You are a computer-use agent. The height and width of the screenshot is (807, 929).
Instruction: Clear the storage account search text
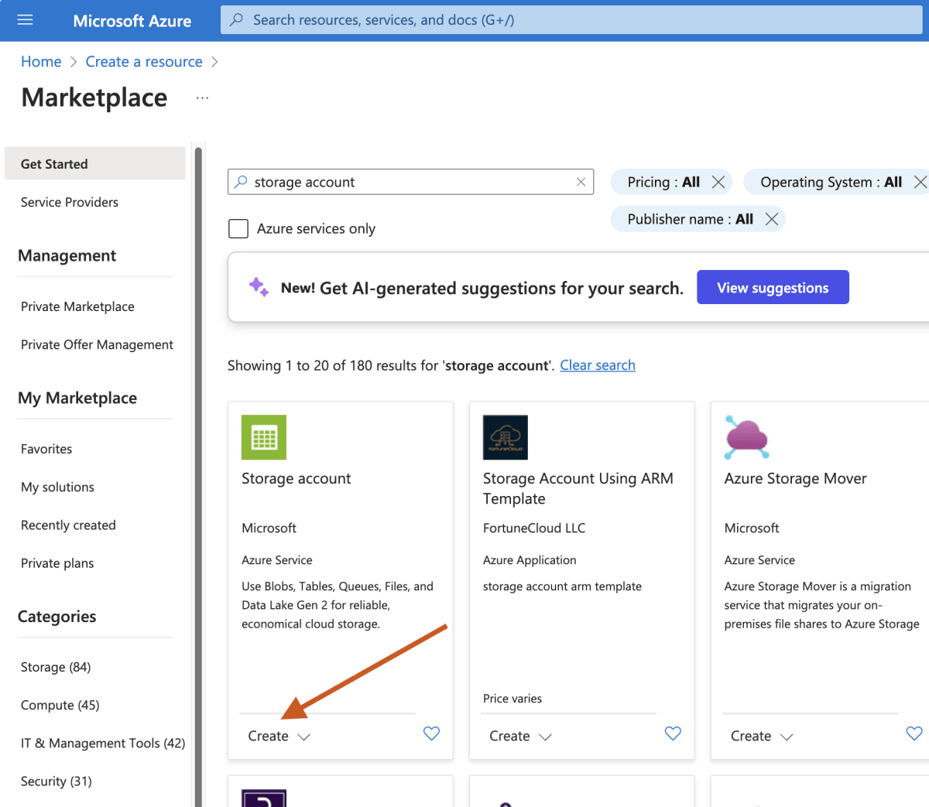click(581, 182)
